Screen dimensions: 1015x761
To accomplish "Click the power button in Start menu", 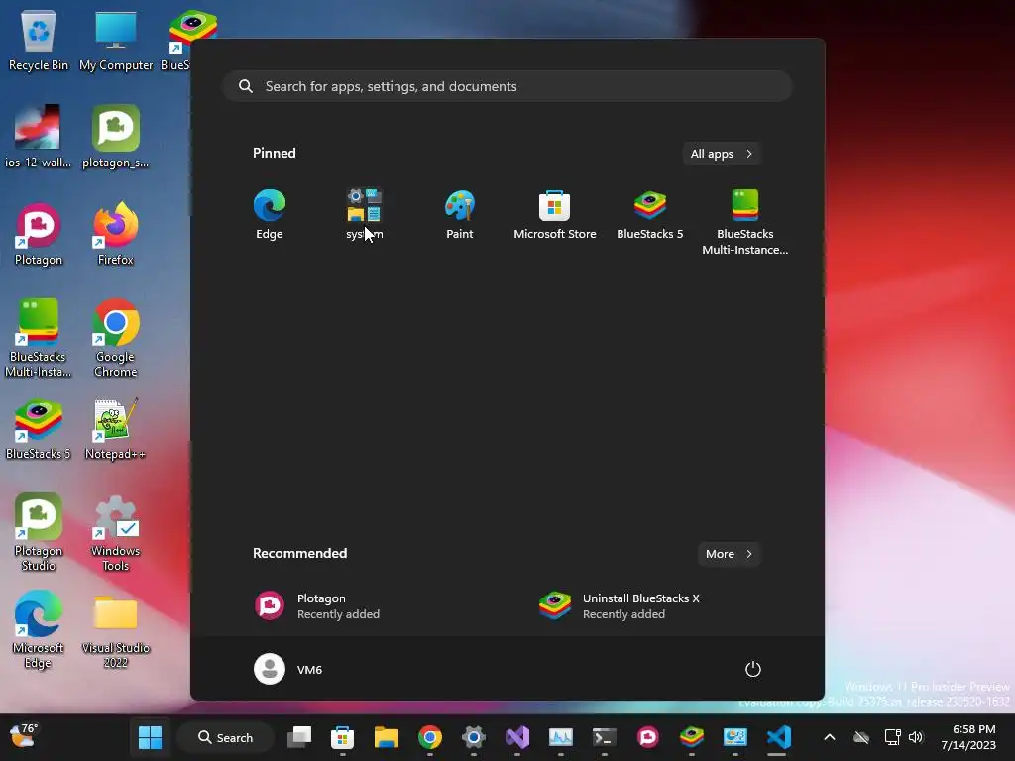I will point(753,669).
